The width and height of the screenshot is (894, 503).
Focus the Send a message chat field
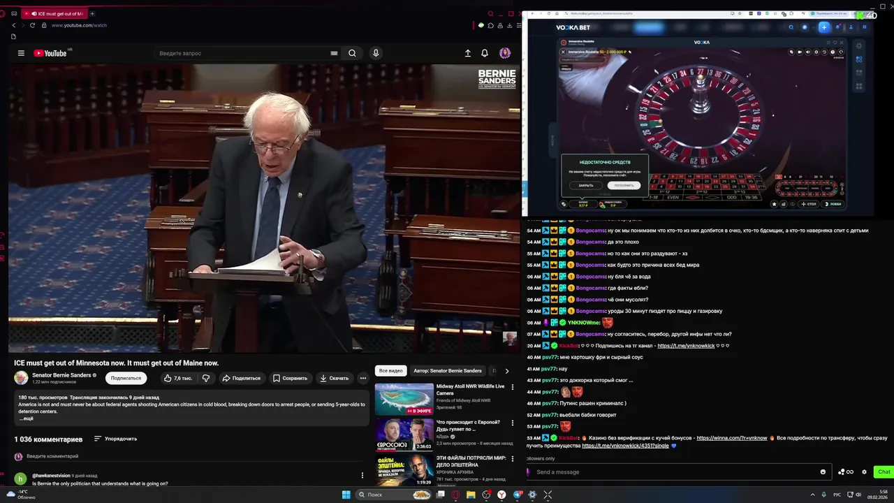(677, 472)
